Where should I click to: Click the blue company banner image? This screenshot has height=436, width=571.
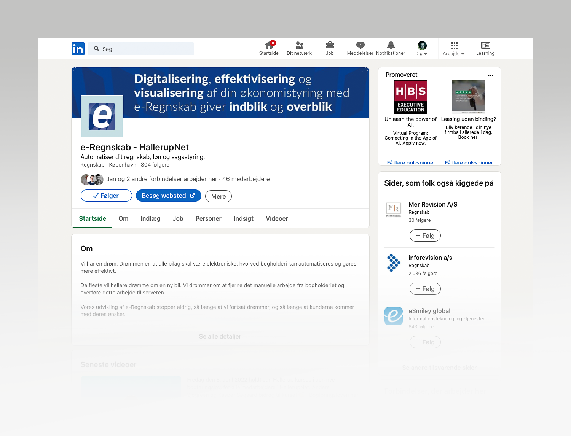(x=220, y=93)
